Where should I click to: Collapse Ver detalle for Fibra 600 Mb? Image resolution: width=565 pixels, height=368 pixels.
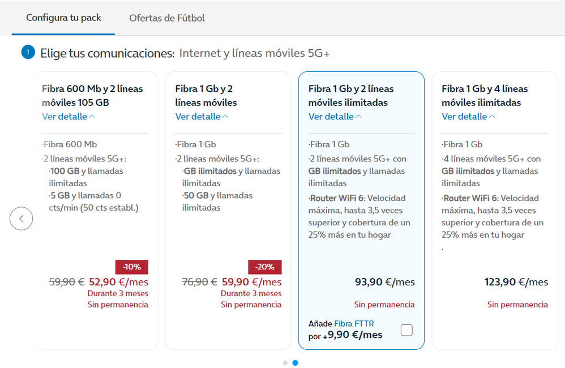(x=69, y=117)
